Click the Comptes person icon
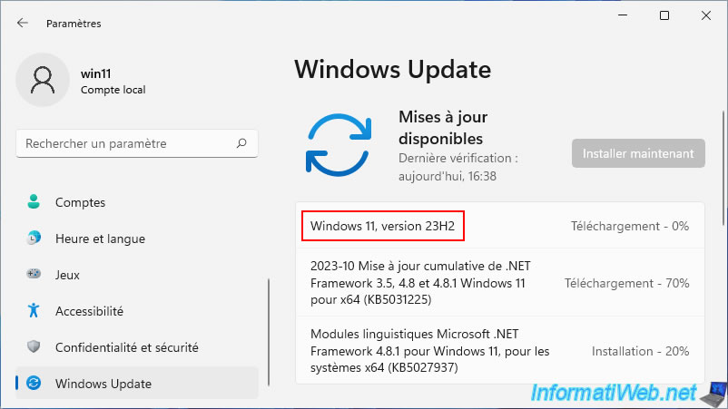The image size is (728, 409). 34,202
